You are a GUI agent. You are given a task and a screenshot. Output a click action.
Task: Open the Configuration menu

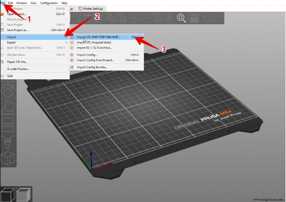coord(49,3)
